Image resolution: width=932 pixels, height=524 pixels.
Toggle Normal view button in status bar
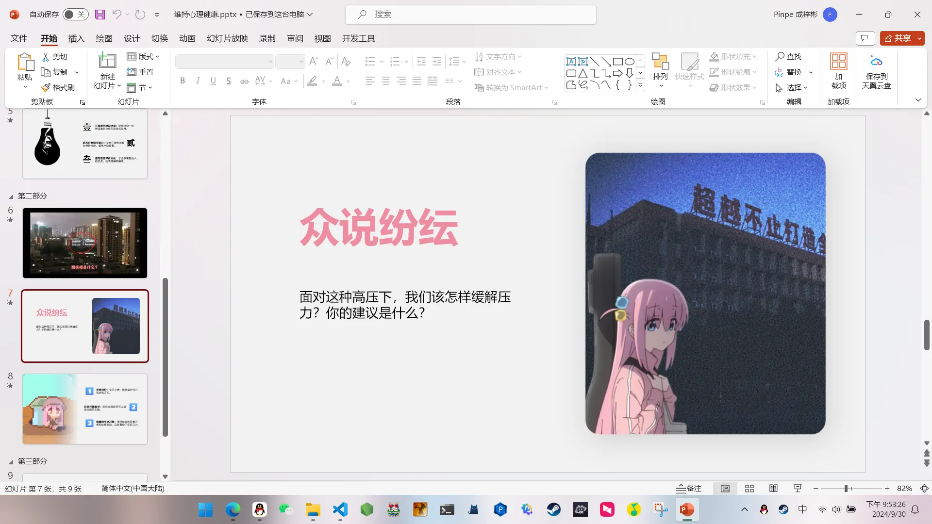point(725,489)
